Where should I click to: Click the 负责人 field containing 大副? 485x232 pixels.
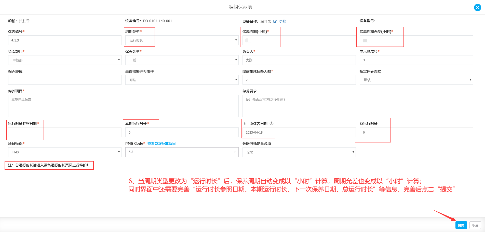point(299,60)
